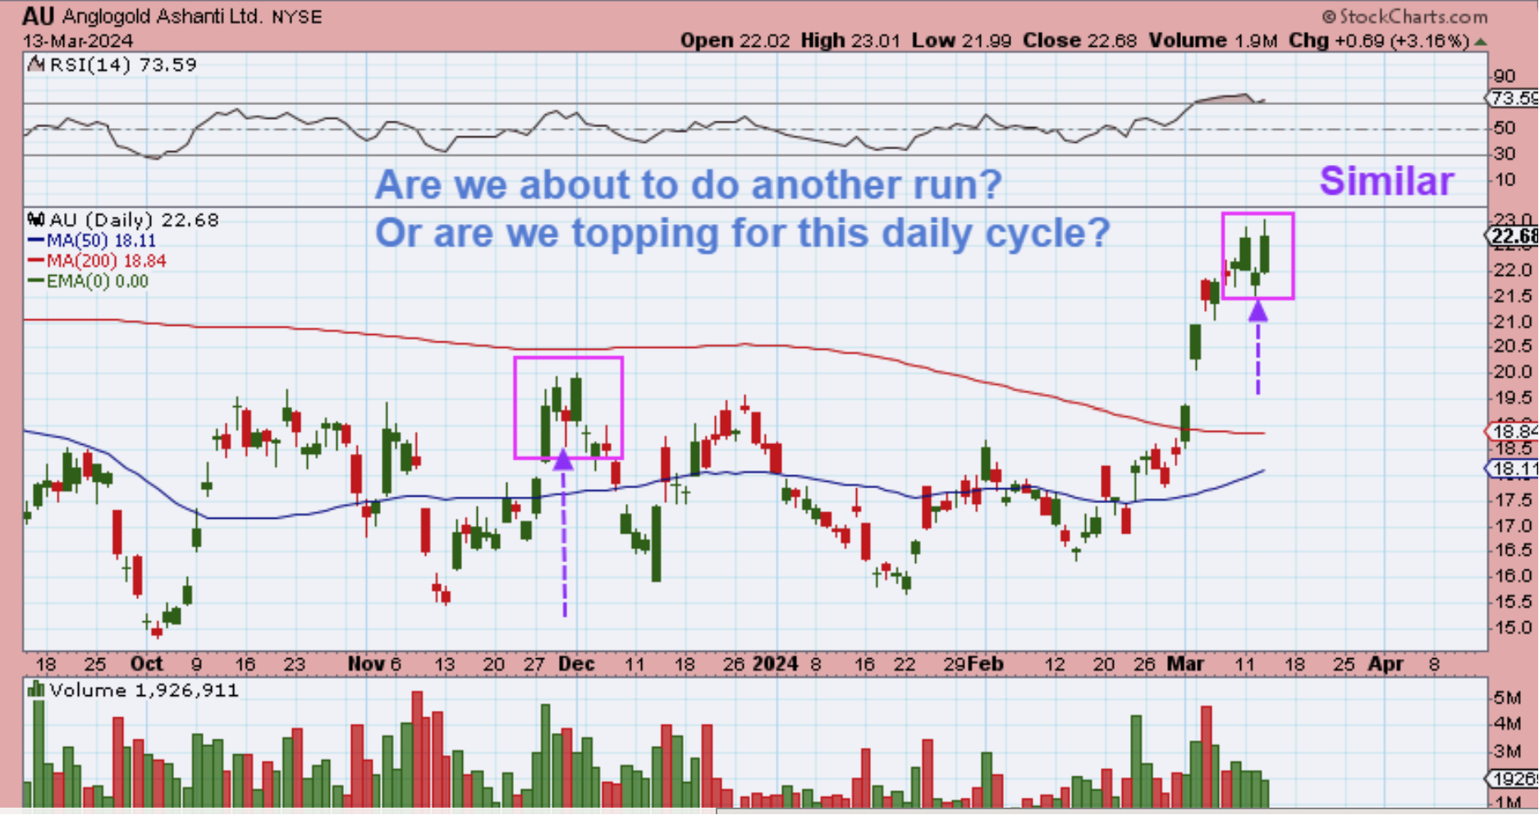Click the bar icon before the Volume 1,926,911 label

coord(35,689)
